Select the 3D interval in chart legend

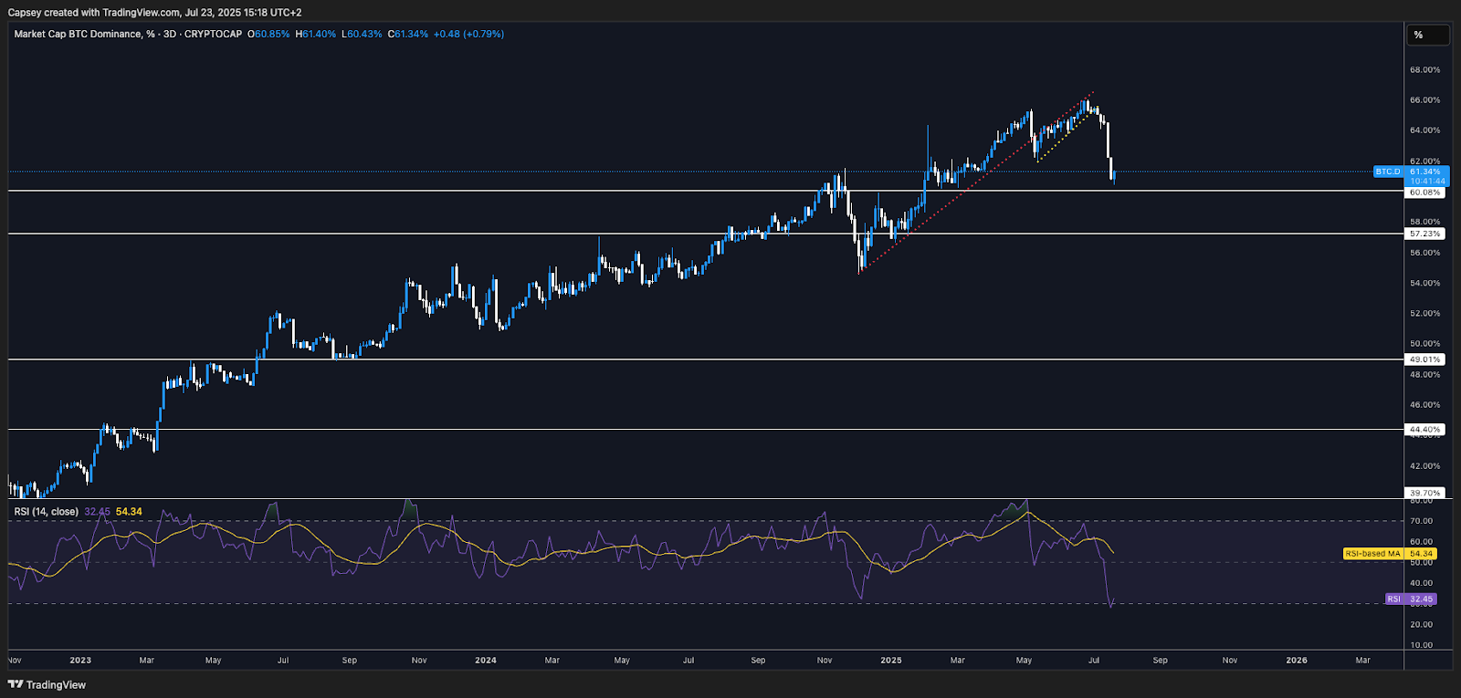[168, 34]
